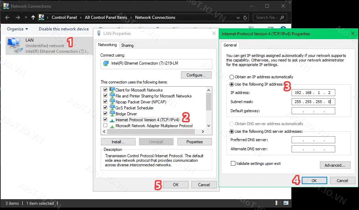Screen dimensions: 359x210
Task: Click Cancel in LAN Properties dialog
Action: point(204,185)
